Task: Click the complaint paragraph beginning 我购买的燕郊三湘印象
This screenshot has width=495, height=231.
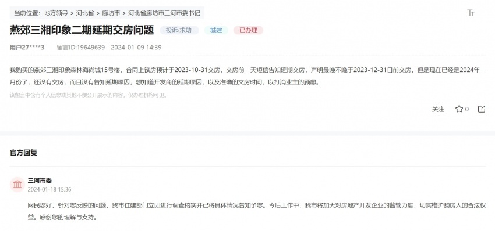Action: [x=248, y=76]
